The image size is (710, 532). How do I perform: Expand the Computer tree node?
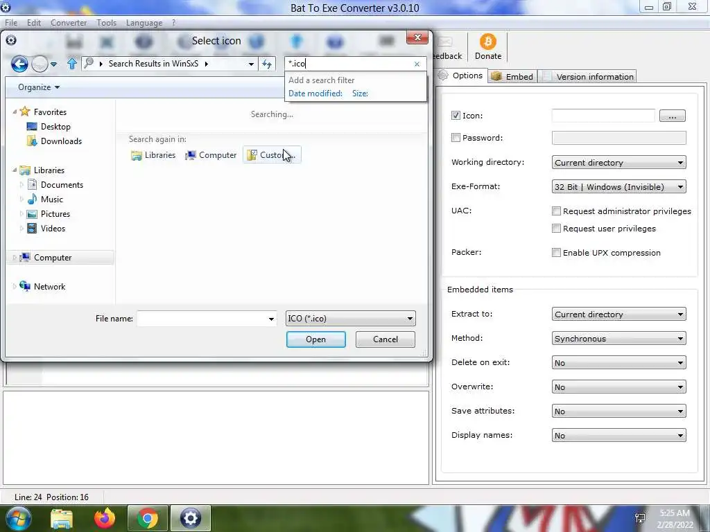[15, 258]
